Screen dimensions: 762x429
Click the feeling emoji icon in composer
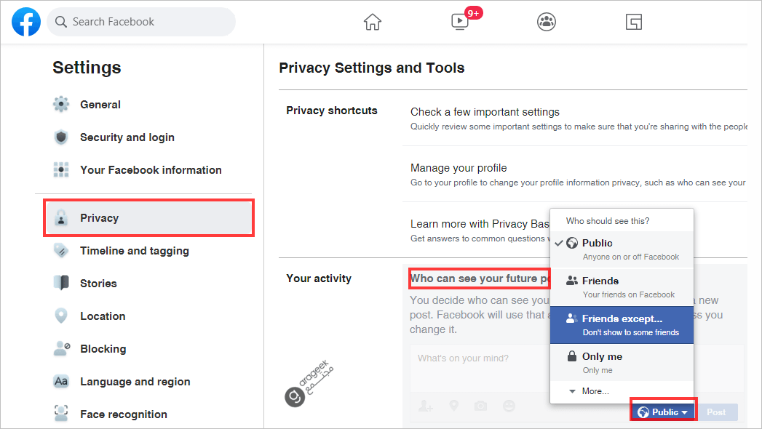pos(509,406)
